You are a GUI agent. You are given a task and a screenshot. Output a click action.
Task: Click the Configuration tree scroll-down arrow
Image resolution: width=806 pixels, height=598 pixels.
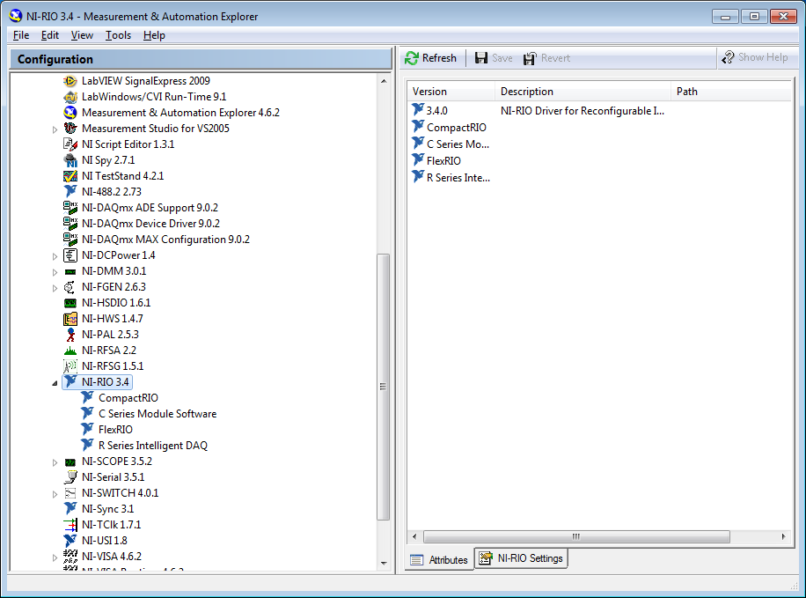[384, 564]
